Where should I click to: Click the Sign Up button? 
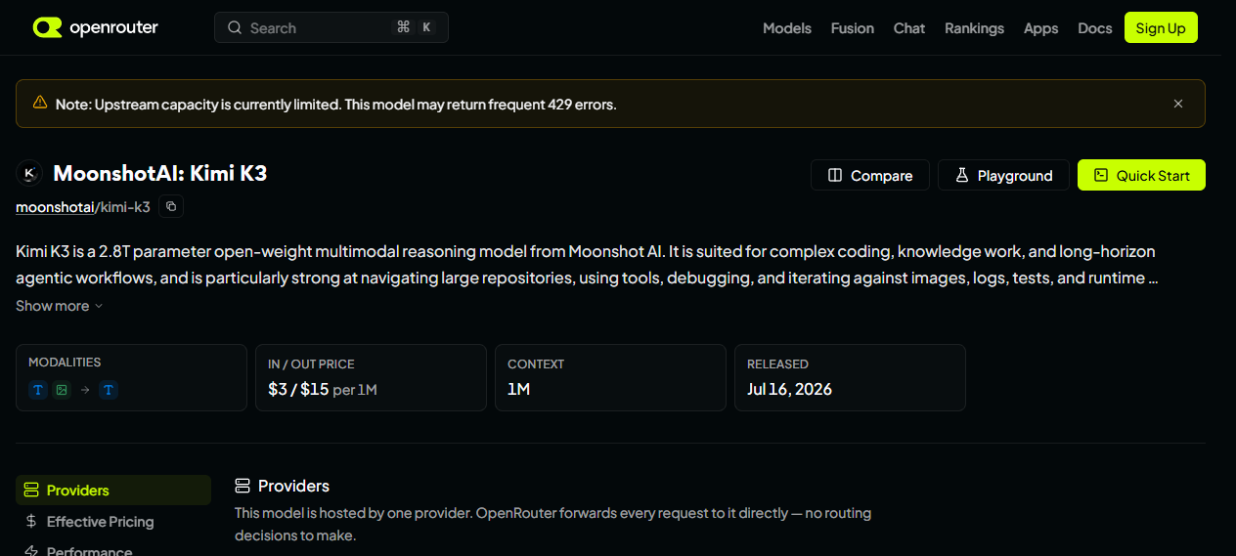point(1161,27)
